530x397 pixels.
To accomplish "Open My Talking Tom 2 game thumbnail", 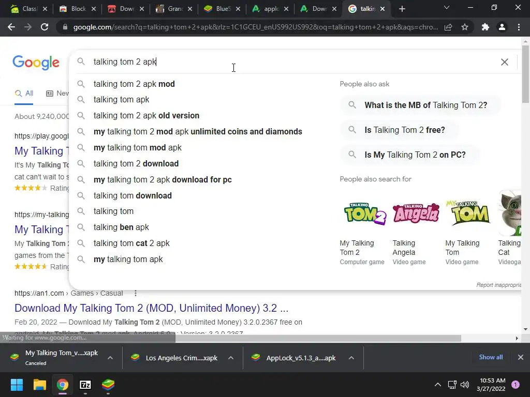I will 365,213.
